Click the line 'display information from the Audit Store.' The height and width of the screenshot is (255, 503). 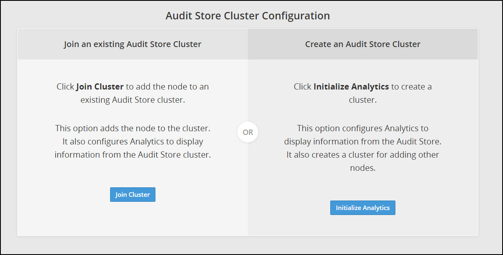(x=362, y=141)
